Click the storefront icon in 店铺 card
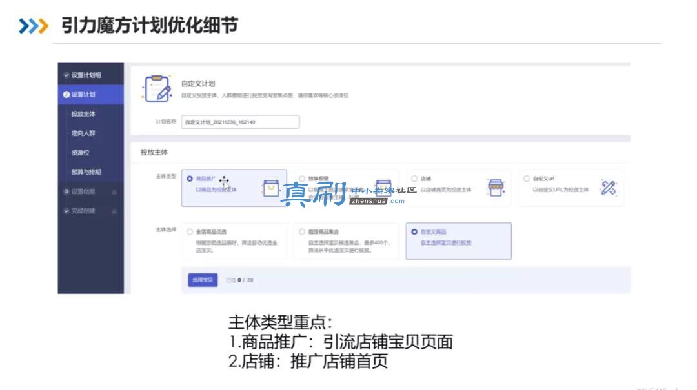 pyautogui.click(x=496, y=188)
